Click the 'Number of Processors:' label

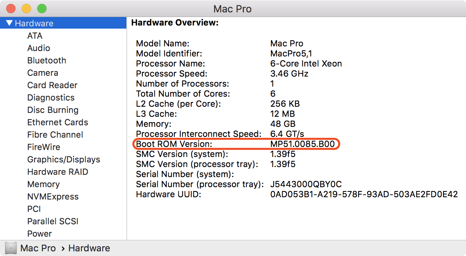pyautogui.click(x=183, y=84)
